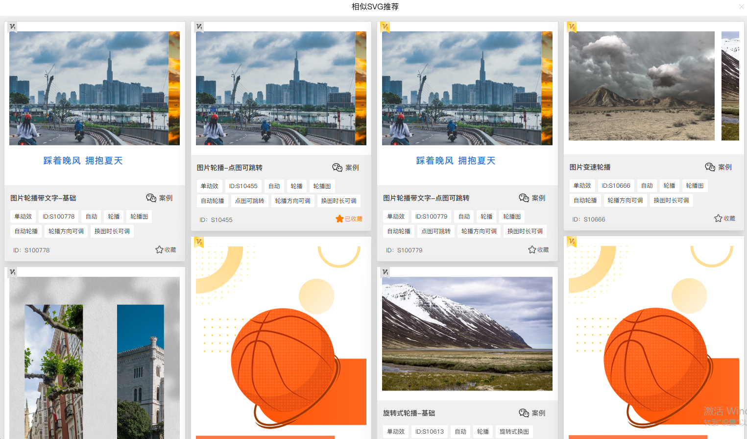Click favorite star on card S100779
This screenshot has width=747, height=439.
coord(538,250)
